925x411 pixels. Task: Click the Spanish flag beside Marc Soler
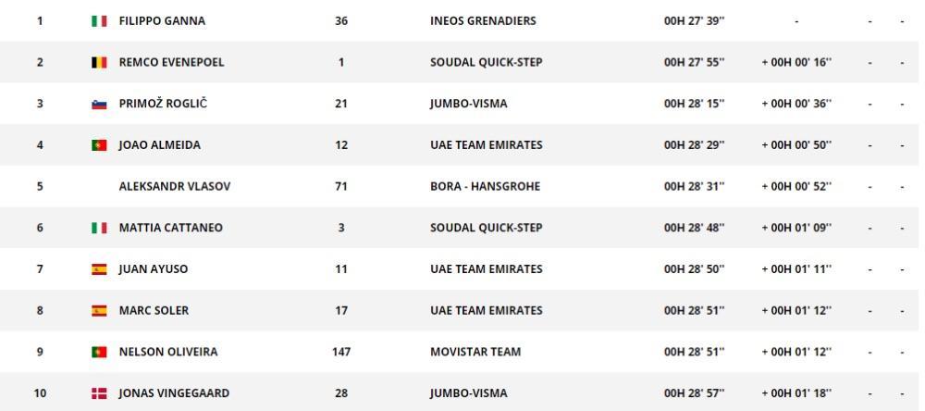(x=99, y=311)
